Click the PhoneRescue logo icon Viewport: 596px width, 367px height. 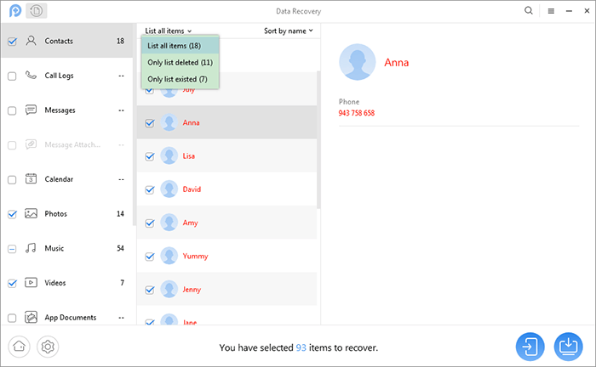click(x=15, y=10)
